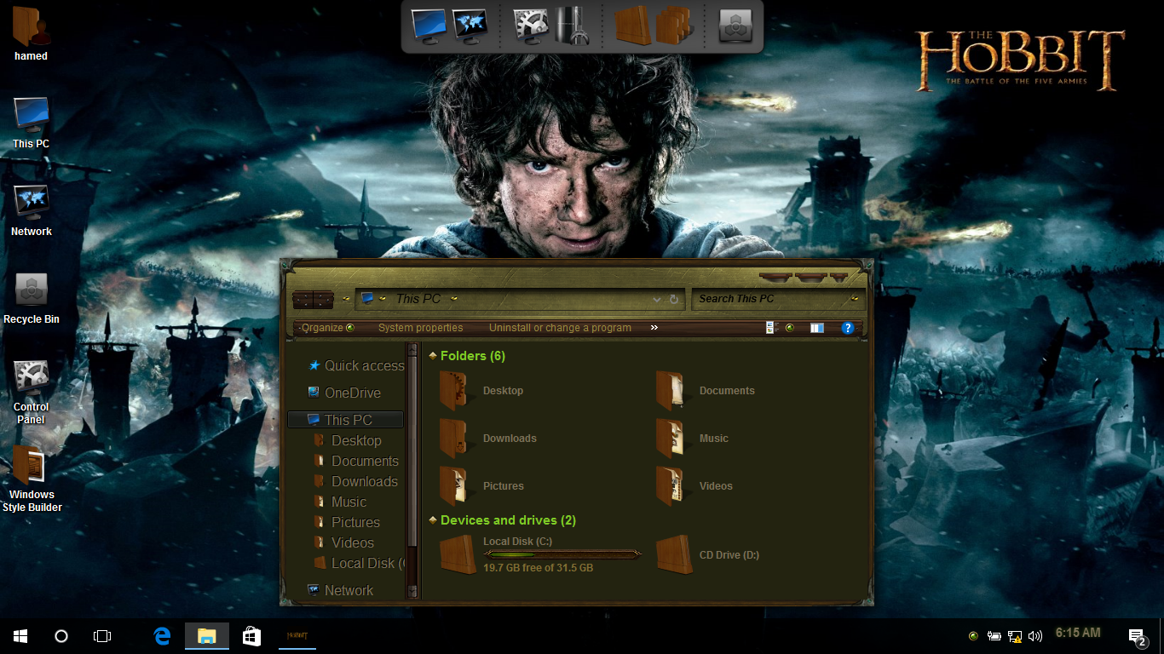
Task: Expand the toolbar overflow chevron
Action: coord(654,328)
